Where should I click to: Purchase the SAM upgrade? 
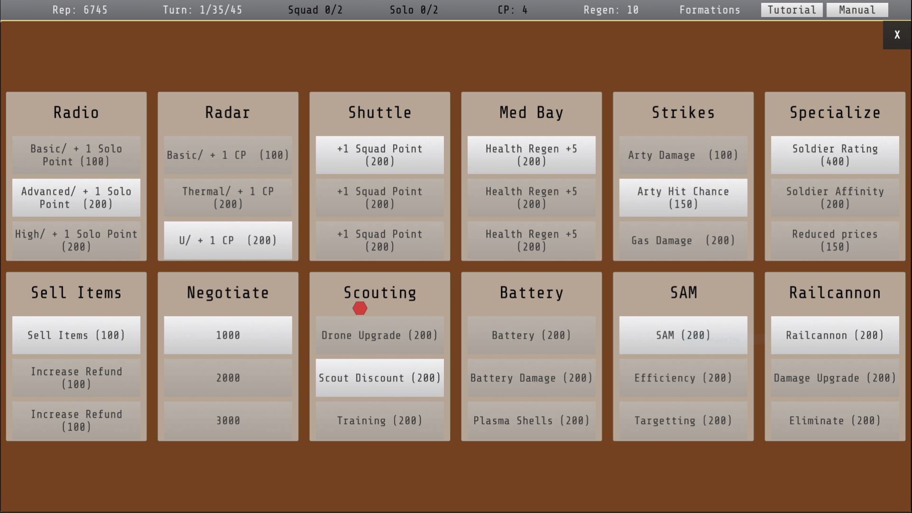tap(683, 335)
